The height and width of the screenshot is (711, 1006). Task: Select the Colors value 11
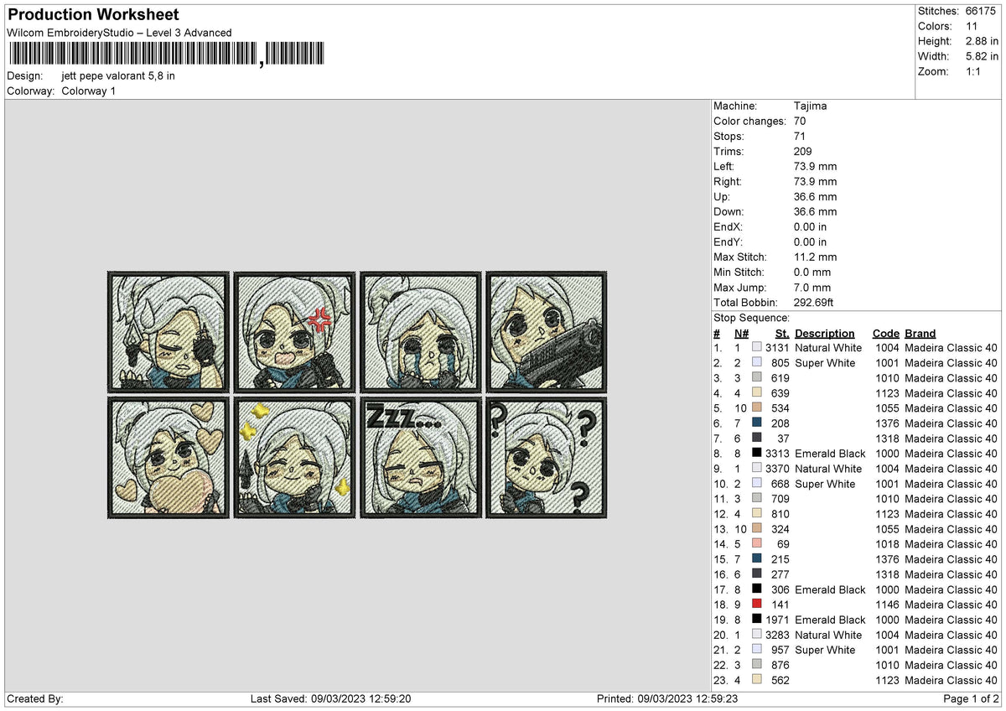coord(972,26)
